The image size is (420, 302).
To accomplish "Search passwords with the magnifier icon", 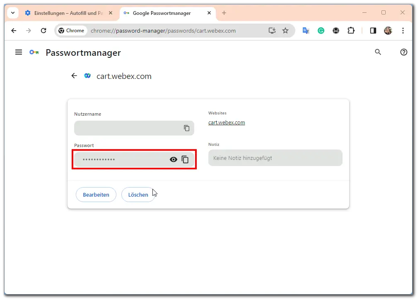I will (x=378, y=52).
